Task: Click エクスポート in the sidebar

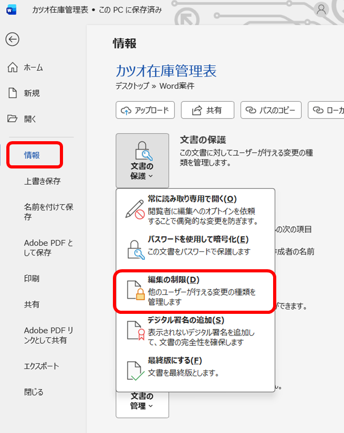Action: coord(41,366)
